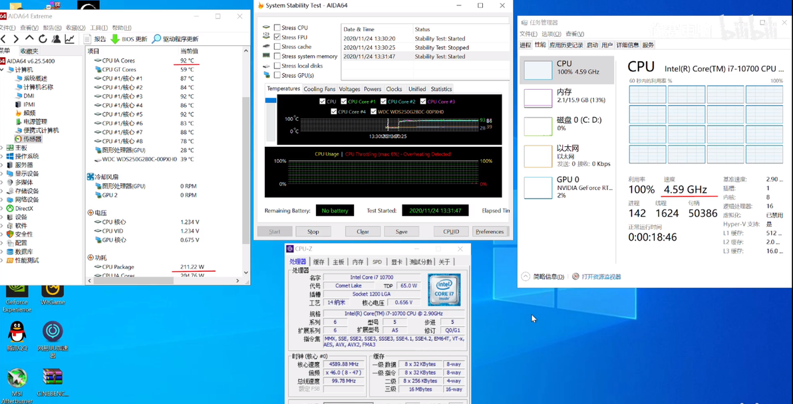Open AIDA64 工具(T) menu
The image size is (793, 404).
(98, 27)
